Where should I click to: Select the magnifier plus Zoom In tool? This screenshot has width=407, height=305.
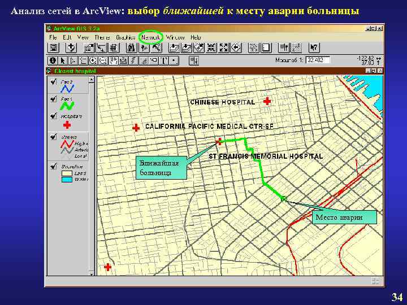pyautogui.click(x=93, y=60)
